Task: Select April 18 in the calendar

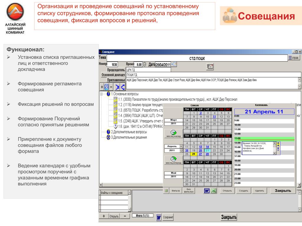Action: (x=187, y=150)
